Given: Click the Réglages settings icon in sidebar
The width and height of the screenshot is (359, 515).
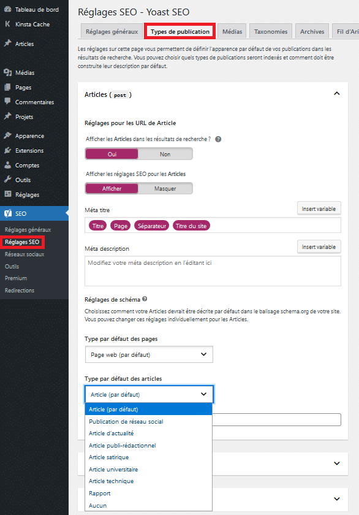Looking at the screenshot, I should click(x=7, y=194).
